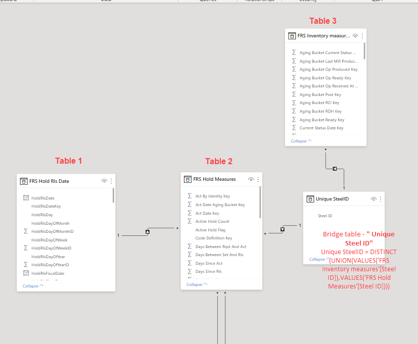Screen dimensions: 418x344
Task: Toggle visibility of FRS Inventory measures table
Action: click(x=355, y=36)
